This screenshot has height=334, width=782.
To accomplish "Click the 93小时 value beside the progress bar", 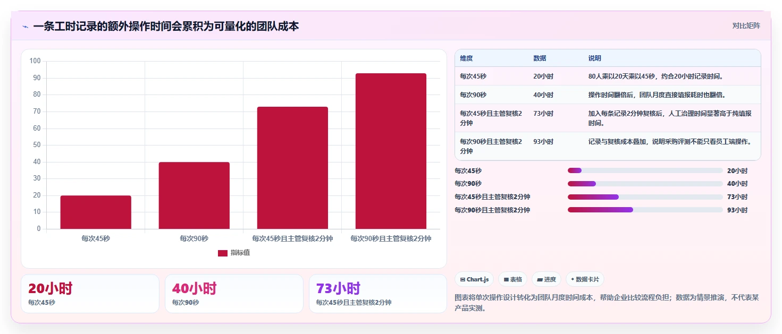I will tap(737, 210).
